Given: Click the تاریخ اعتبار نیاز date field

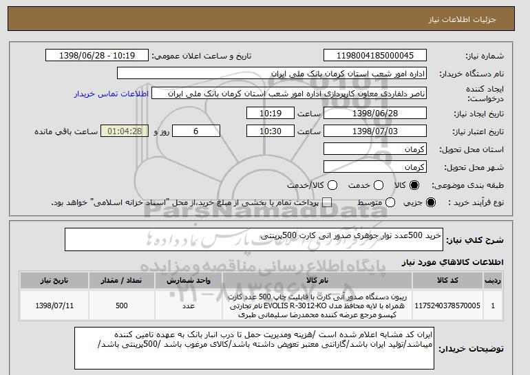Looking at the screenshot, I should (375, 131).
